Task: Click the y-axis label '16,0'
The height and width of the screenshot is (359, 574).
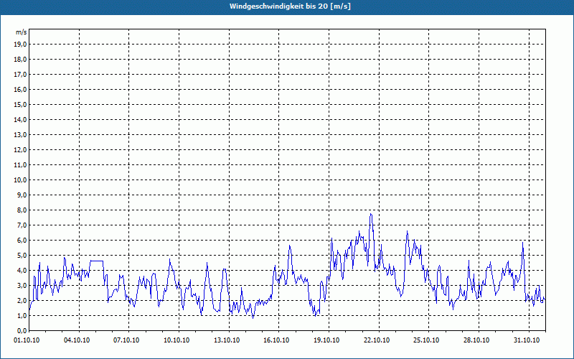Action: (x=21, y=89)
